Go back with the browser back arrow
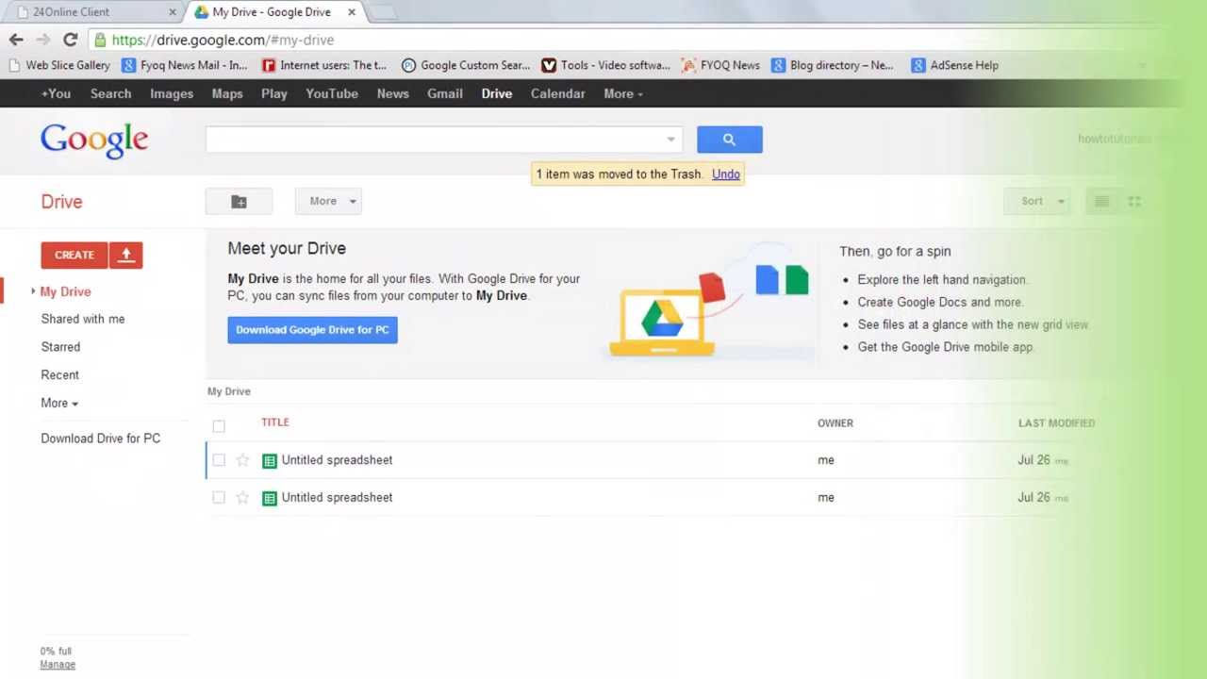 16,40
